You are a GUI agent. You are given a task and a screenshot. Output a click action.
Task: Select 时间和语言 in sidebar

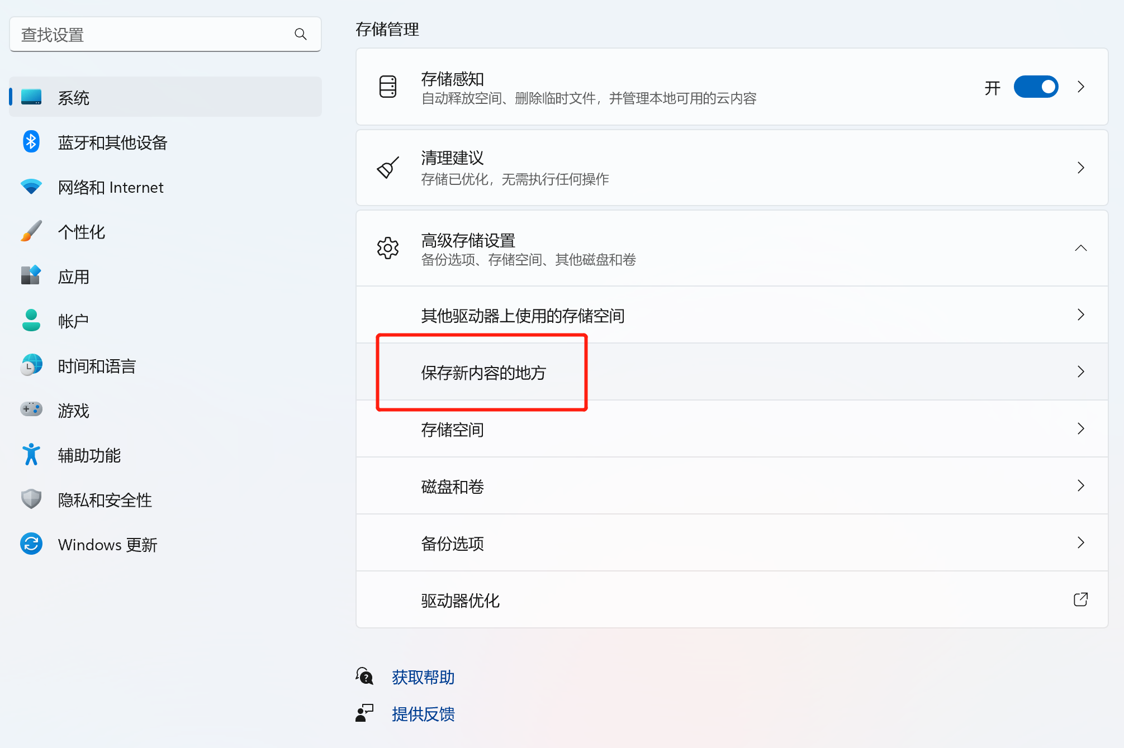click(97, 366)
